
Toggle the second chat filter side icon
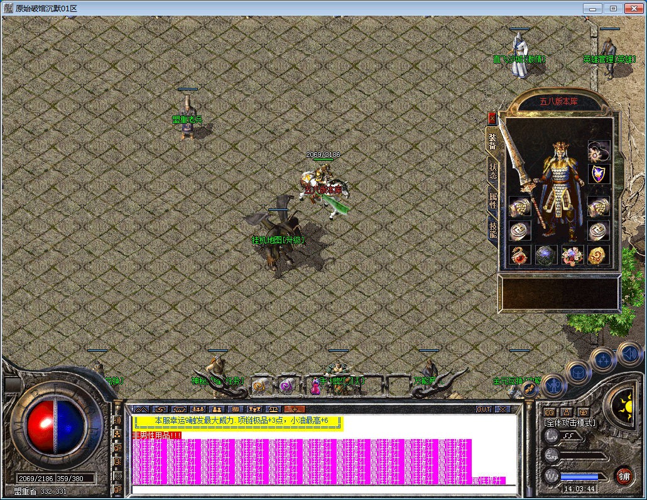pos(117,434)
